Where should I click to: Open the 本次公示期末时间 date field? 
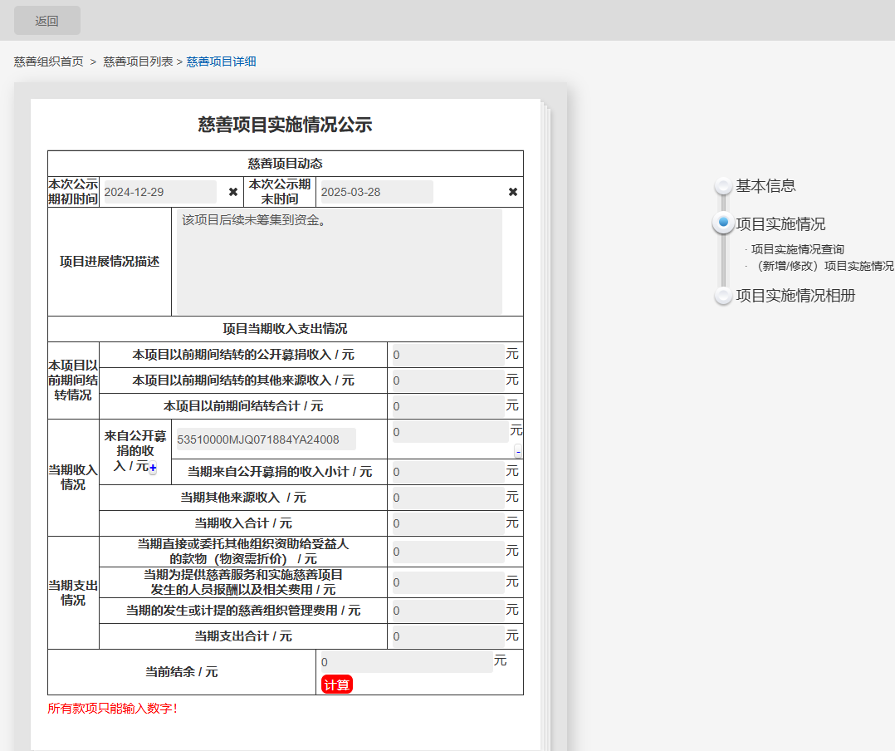[x=375, y=192]
